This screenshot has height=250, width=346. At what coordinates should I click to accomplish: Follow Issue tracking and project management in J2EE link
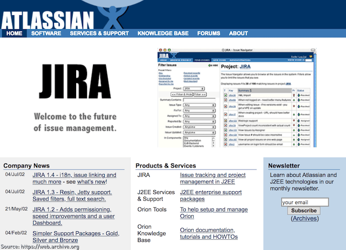click(x=213, y=178)
